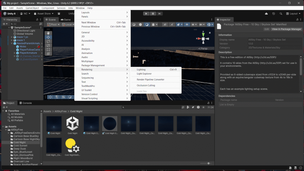The image size is (304, 171).
Task: Open the Layout dropdown
Action: point(293,14)
